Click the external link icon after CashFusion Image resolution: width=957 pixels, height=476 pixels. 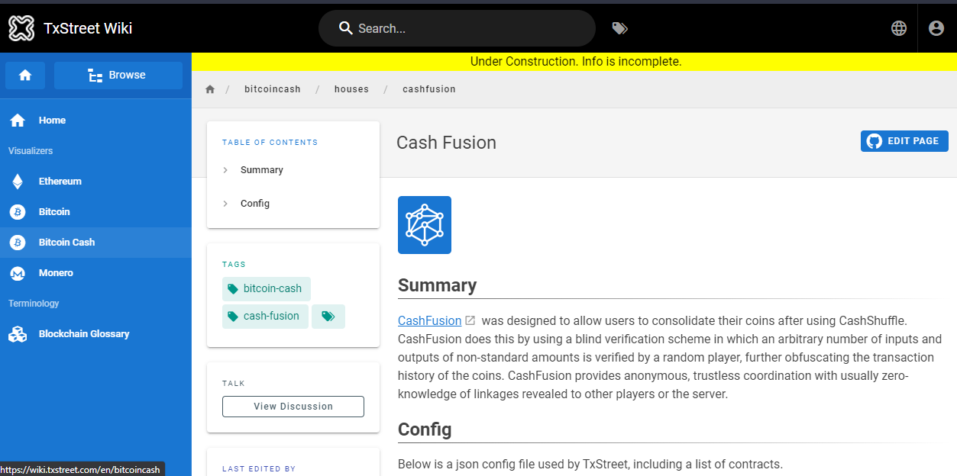[470, 320]
